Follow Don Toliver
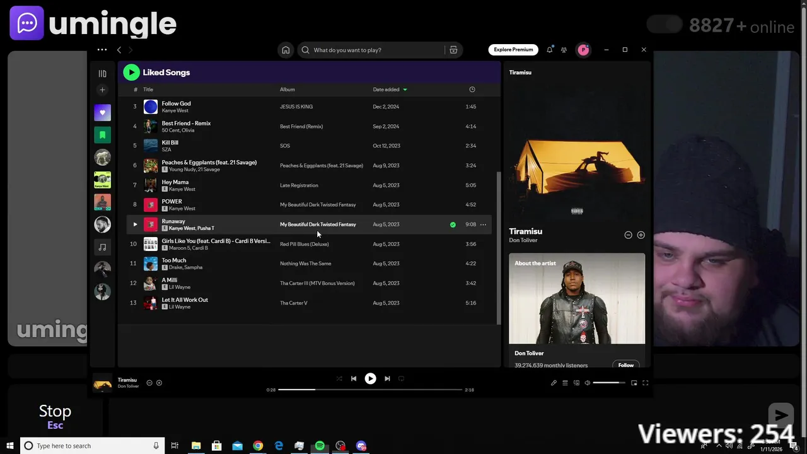This screenshot has width=807, height=454. pyautogui.click(x=626, y=364)
